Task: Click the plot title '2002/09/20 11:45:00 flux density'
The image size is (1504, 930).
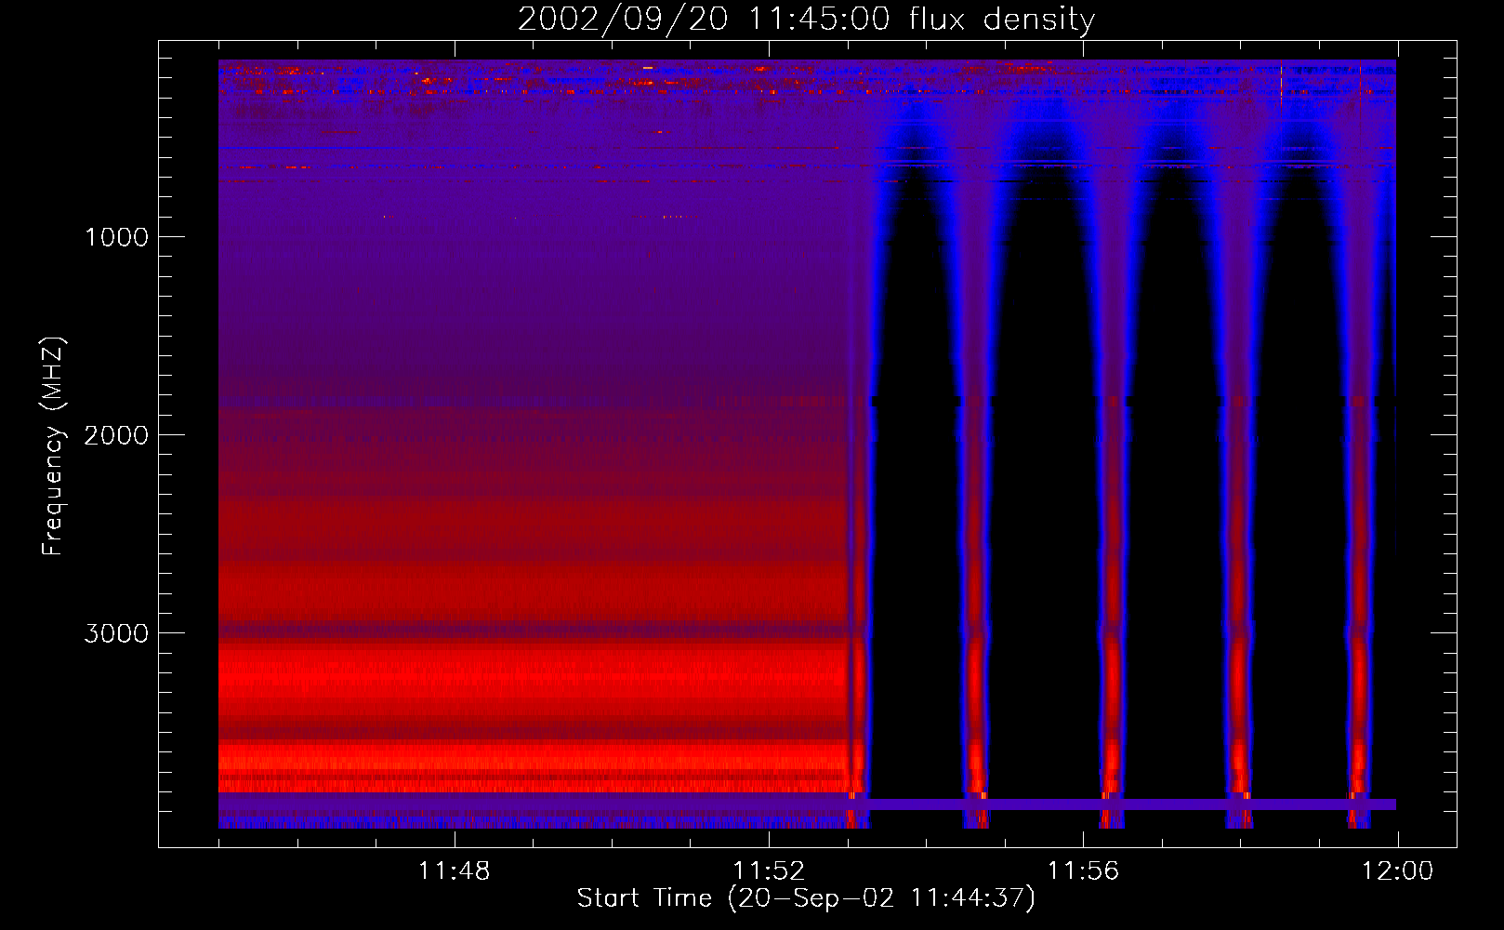Action: click(x=806, y=20)
